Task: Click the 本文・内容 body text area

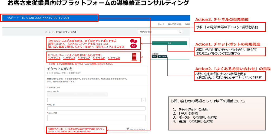Action: click(96, 118)
